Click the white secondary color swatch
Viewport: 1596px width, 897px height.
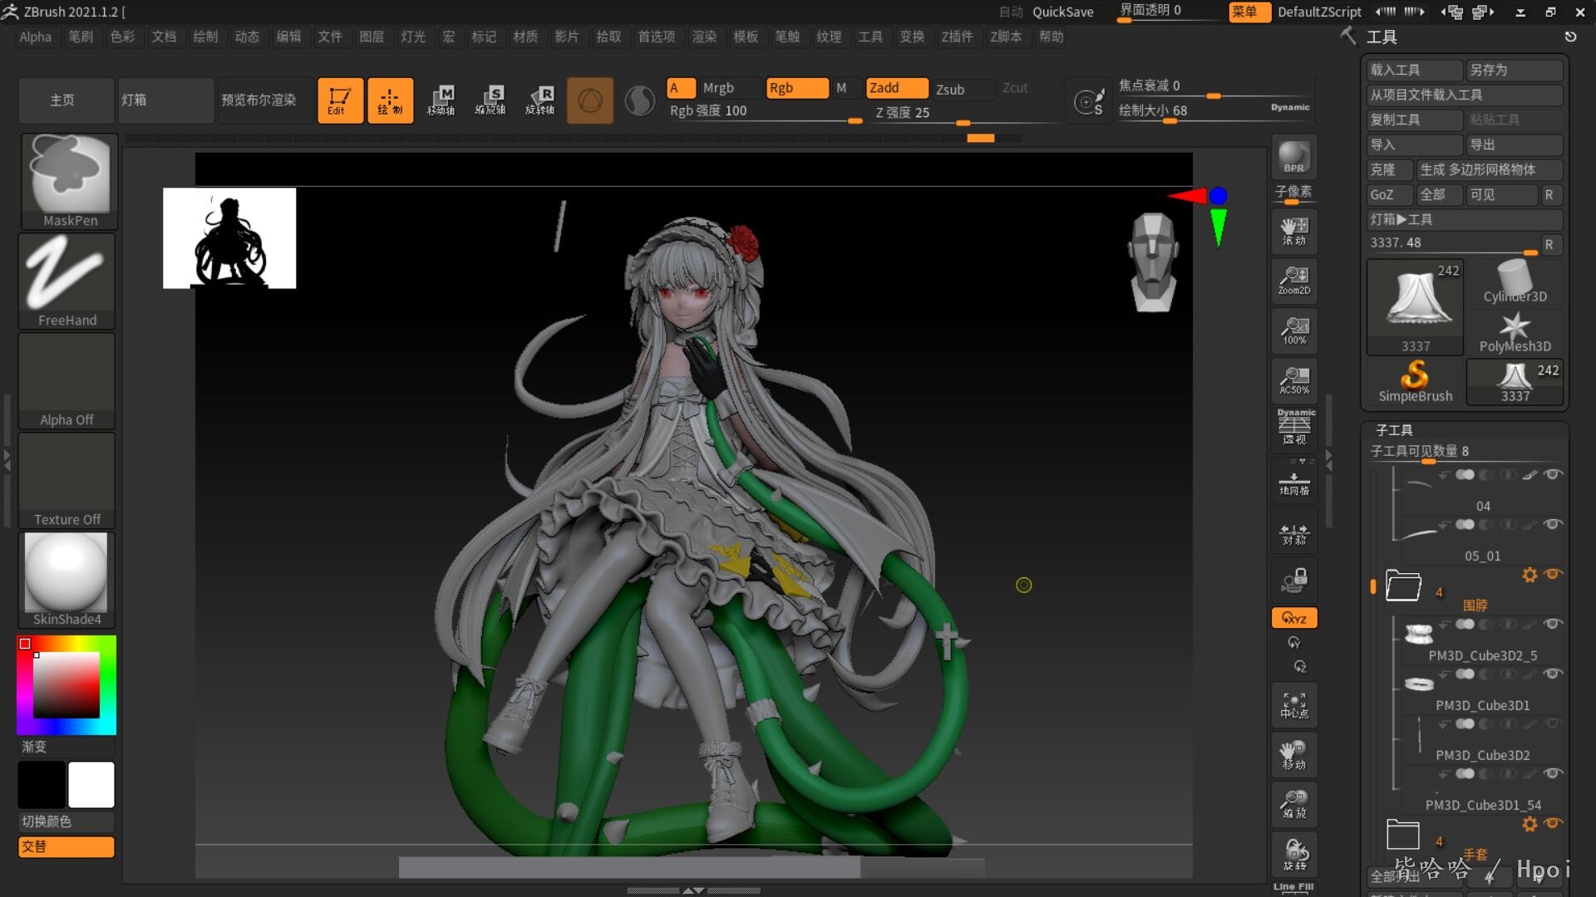(91, 784)
